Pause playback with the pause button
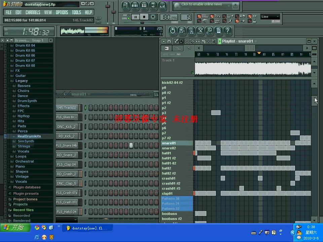 click(135, 17)
